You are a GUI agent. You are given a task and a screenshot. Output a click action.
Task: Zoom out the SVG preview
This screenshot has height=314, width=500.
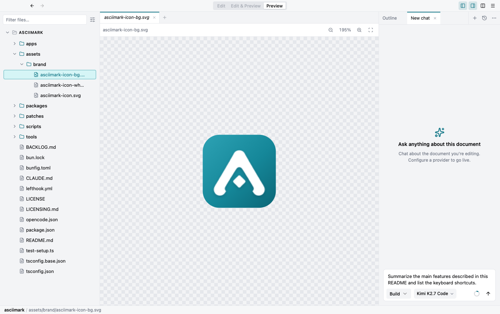331,30
